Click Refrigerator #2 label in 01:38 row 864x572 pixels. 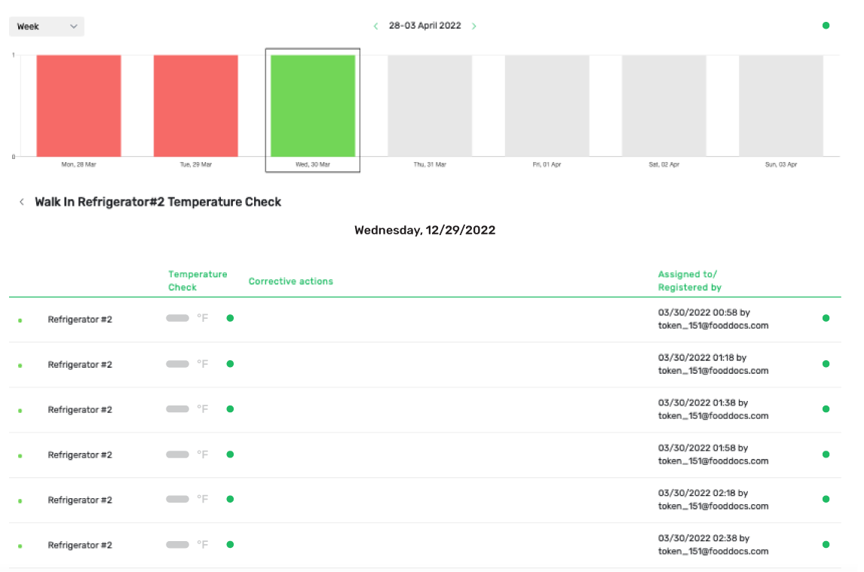point(80,410)
